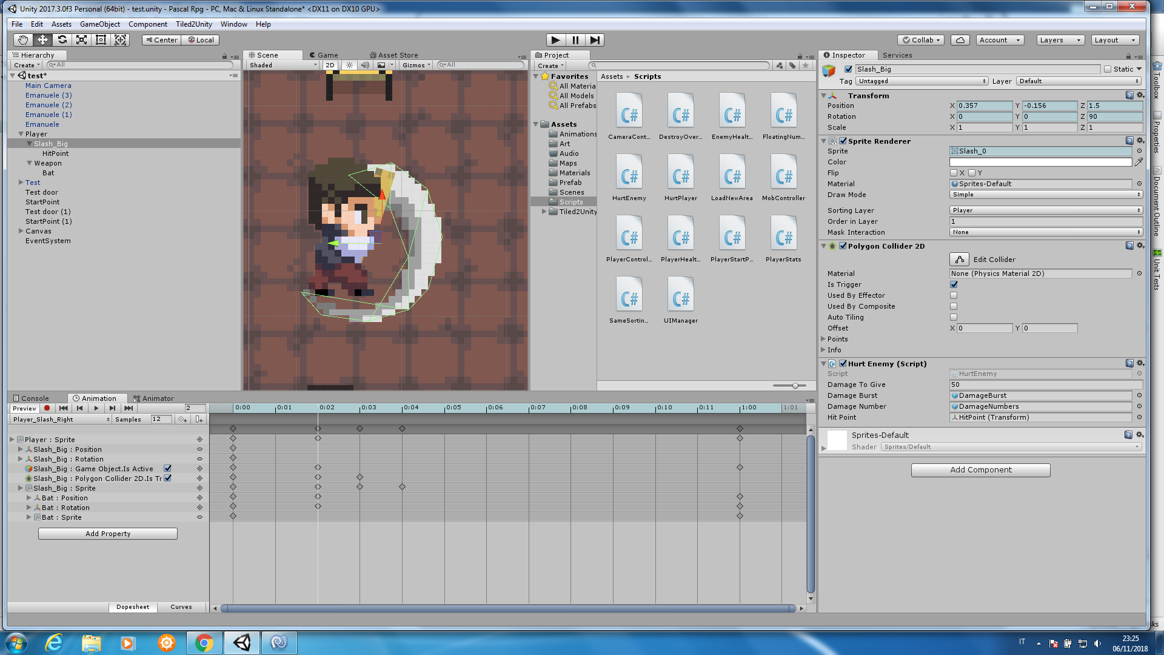Click the animation record button
Screen dimensions: 1164x655
47,408
